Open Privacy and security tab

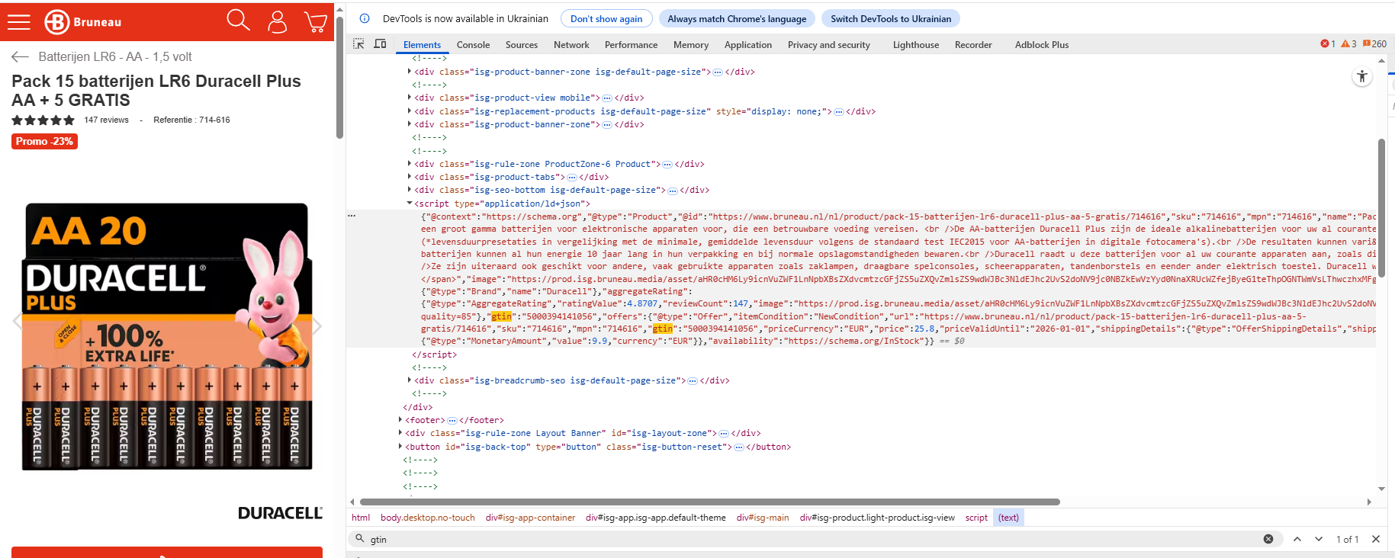pos(829,44)
